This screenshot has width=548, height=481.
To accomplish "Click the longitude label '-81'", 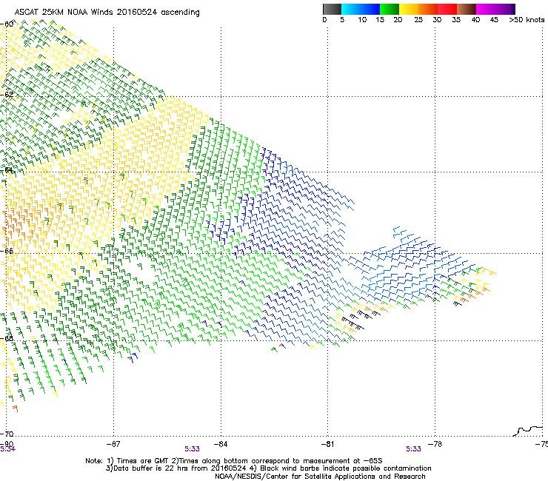I will pyautogui.click(x=327, y=444).
